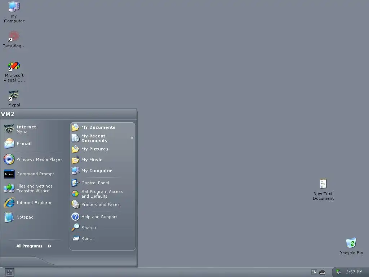Open Notepad label in Start menu

(x=25, y=217)
